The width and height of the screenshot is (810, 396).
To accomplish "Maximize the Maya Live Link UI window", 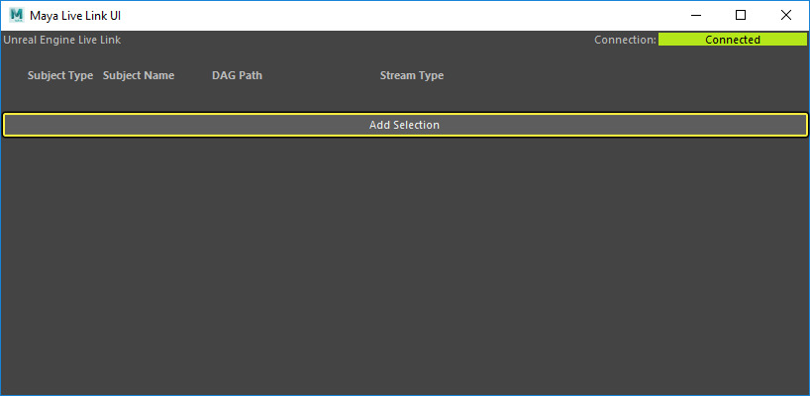I will [x=741, y=15].
